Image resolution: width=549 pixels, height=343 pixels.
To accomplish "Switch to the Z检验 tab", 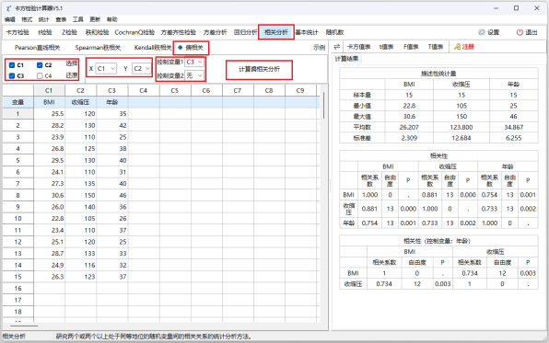I will pyautogui.click(x=69, y=32).
